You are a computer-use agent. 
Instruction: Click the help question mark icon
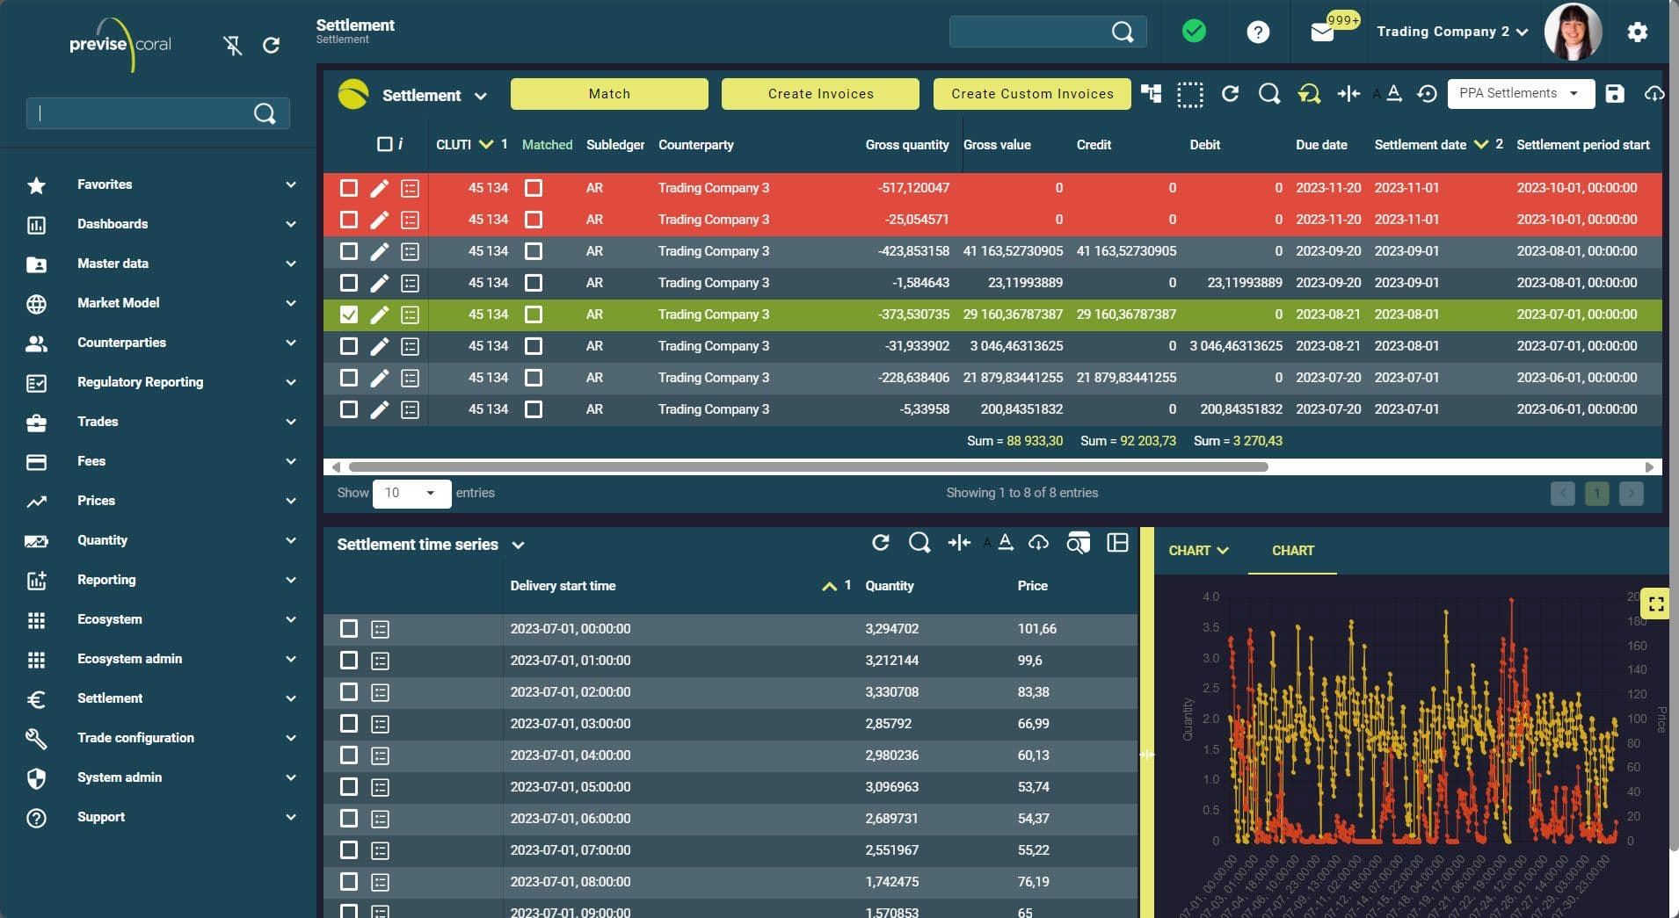pyautogui.click(x=1258, y=33)
